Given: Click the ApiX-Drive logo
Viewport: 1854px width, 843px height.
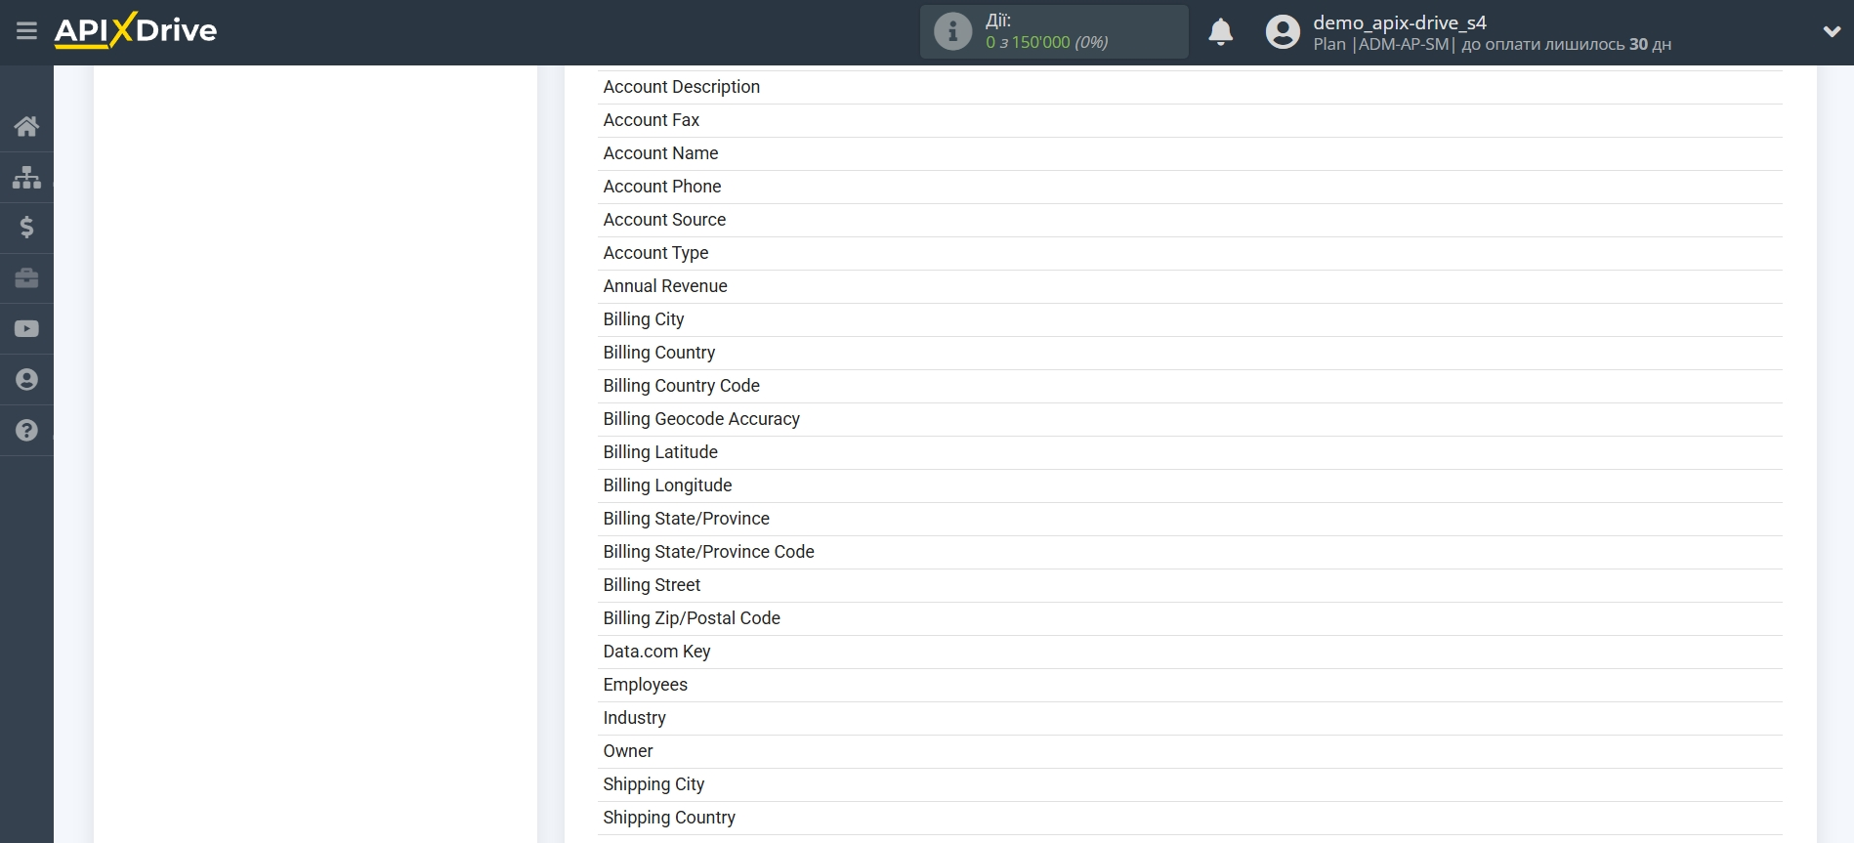Looking at the screenshot, I should (x=136, y=30).
